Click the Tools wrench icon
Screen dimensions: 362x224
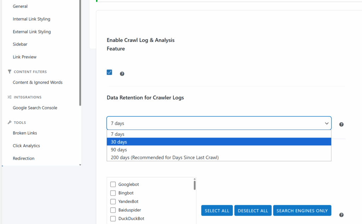10,122
